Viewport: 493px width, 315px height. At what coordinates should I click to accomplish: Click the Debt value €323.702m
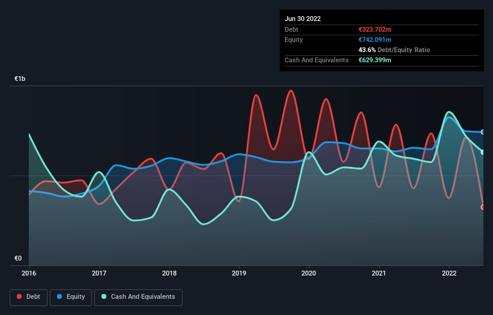tap(375, 29)
